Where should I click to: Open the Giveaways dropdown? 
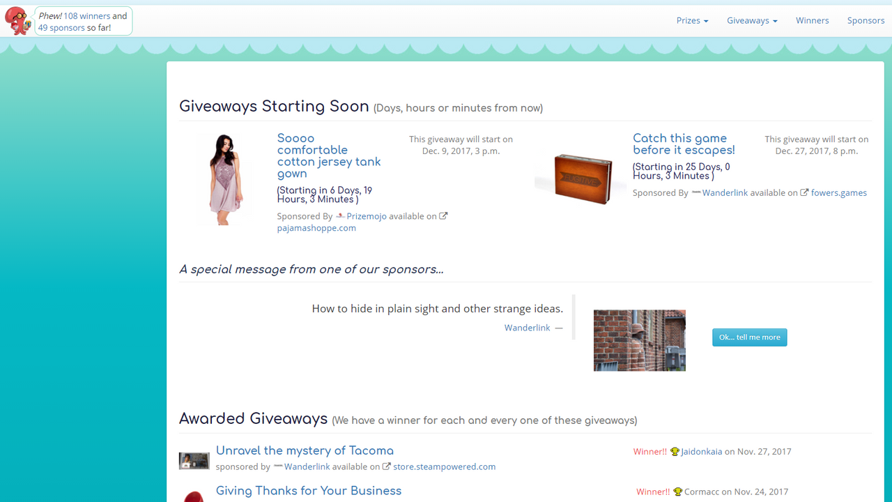click(x=751, y=20)
